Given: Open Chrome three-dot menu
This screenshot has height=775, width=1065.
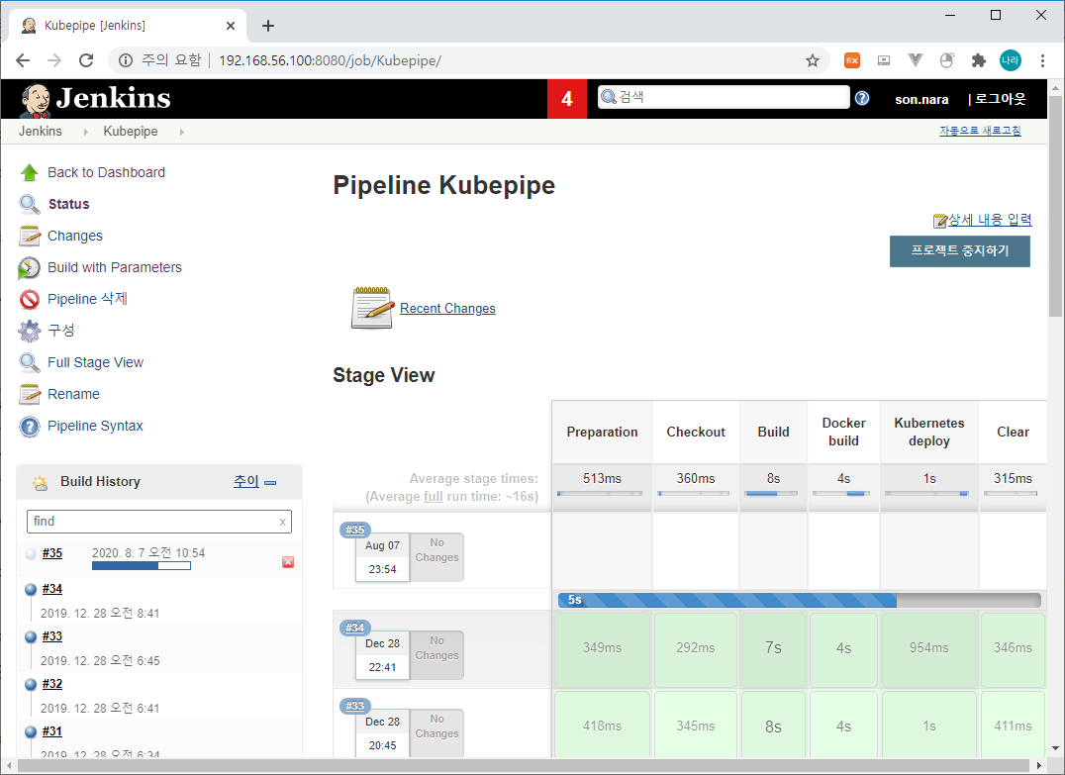Looking at the screenshot, I should pyautogui.click(x=1042, y=60).
